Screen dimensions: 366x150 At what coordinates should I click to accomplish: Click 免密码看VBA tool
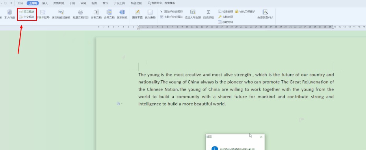(265, 14)
